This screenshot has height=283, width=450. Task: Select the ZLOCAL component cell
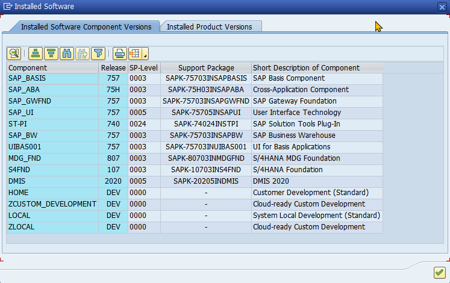tap(52, 228)
